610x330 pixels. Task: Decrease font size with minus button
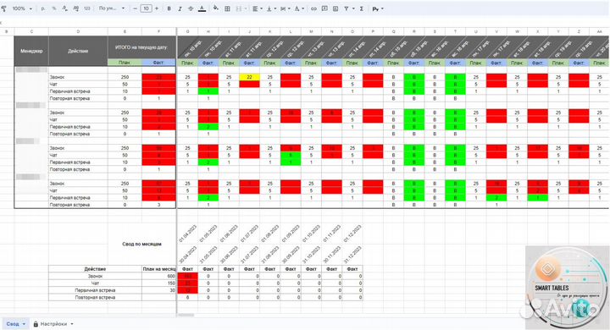point(135,8)
